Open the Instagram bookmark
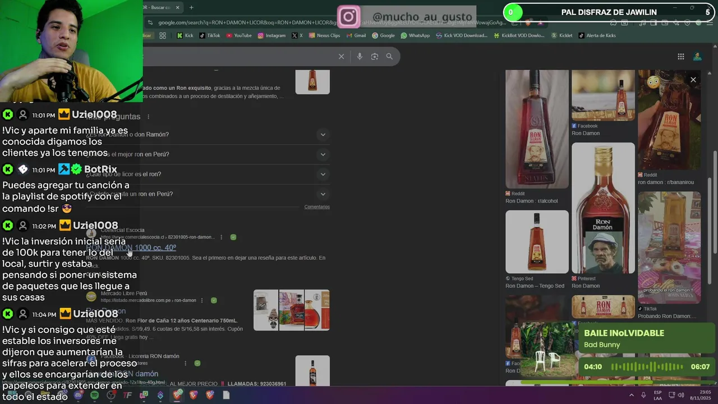 pyautogui.click(x=271, y=35)
